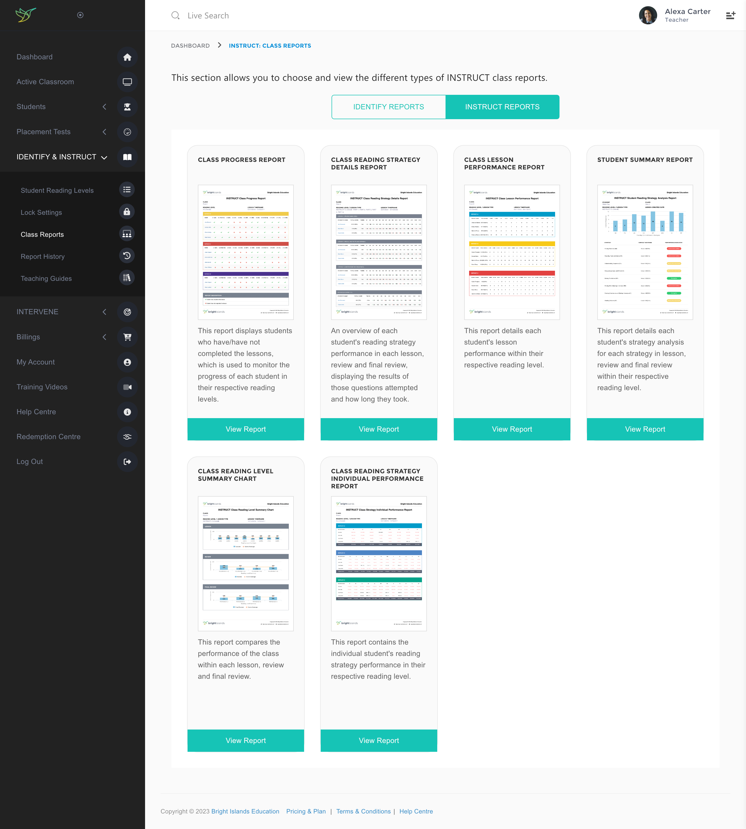Open the Terms & Conditions link
This screenshot has width=746, height=829.
(363, 811)
